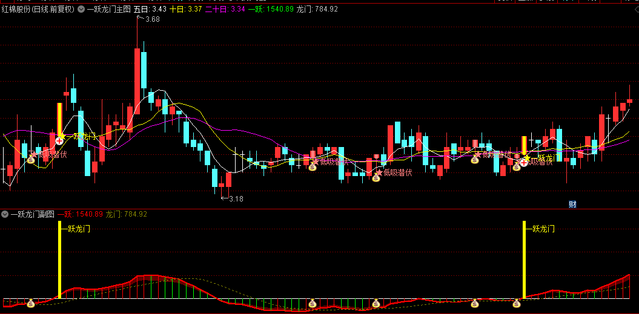This screenshot has height=314, width=639.
Task: Click the yellow star beside the right main-chart 一跃龙门 label
Action: coord(528,158)
